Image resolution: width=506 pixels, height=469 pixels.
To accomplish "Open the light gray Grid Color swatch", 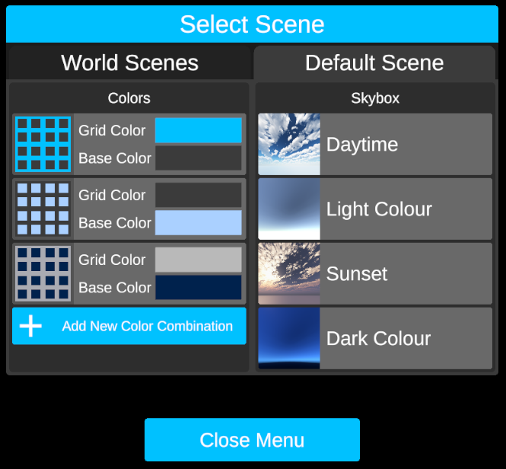I will [199, 260].
